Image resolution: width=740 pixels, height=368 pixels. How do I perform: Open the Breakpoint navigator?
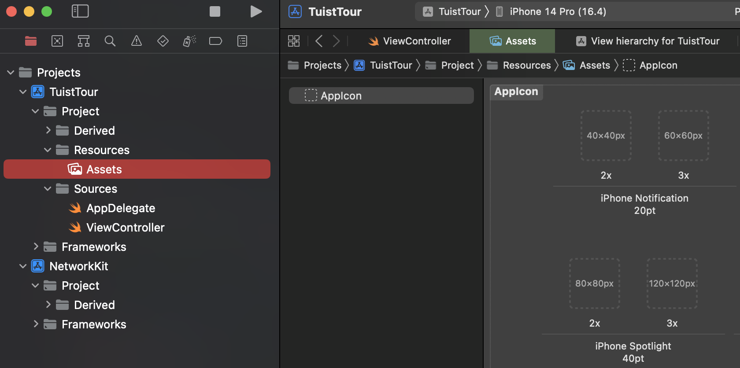(x=215, y=41)
